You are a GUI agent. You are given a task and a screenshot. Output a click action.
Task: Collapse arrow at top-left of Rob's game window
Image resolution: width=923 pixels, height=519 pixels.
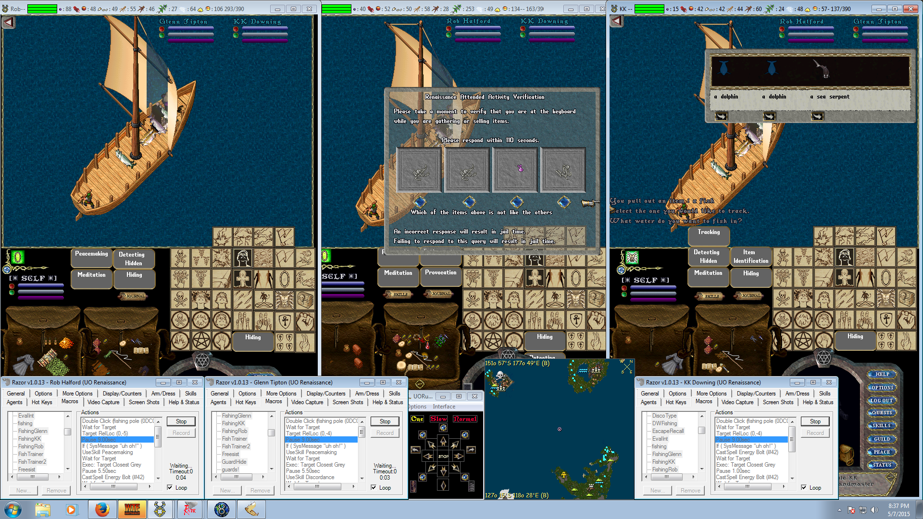click(x=9, y=22)
